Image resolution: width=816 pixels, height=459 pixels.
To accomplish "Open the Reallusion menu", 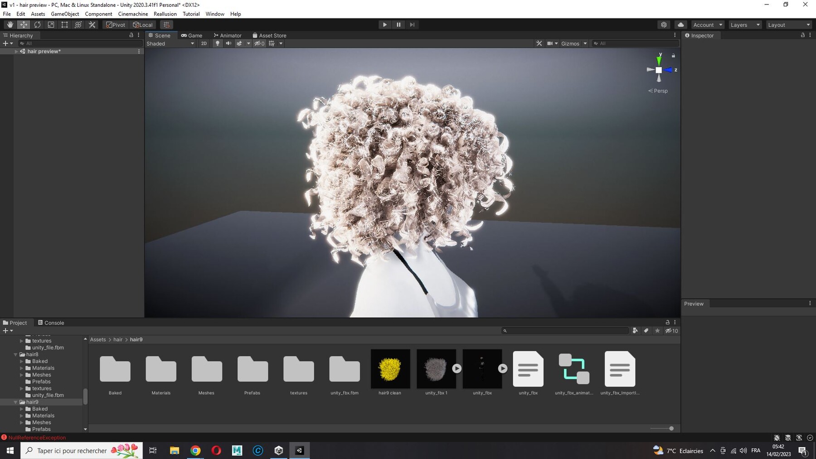I will (x=165, y=14).
